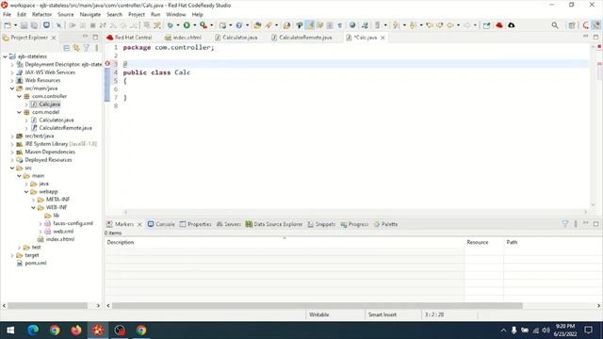Click the Back navigation arrow toolbar icon

[450, 25]
